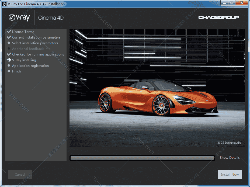Open the Application registration step
Viewport: 250px width, 187px height.
pos(30,65)
